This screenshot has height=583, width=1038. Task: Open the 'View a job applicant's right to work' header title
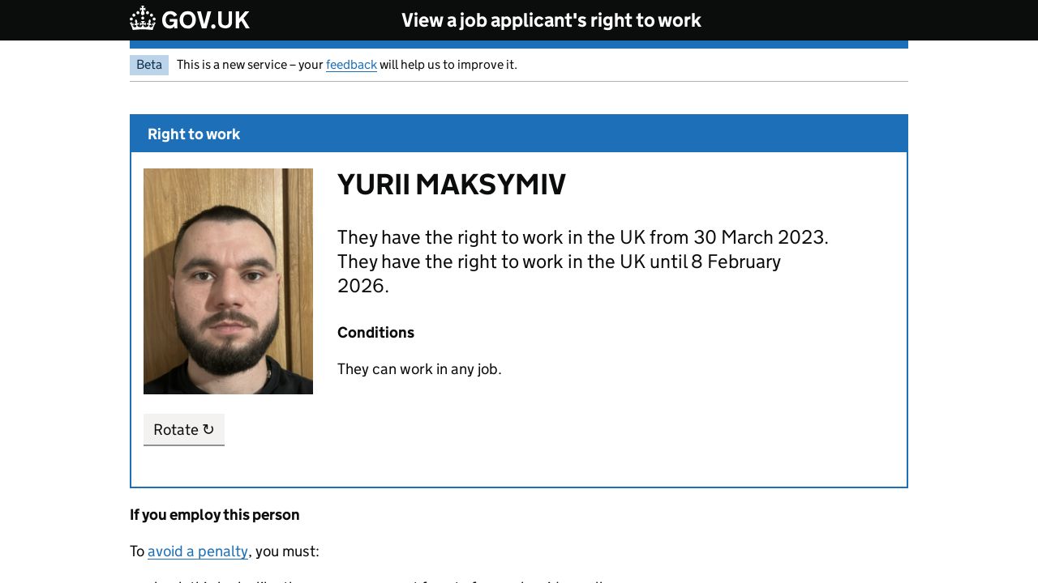coord(551,20)
